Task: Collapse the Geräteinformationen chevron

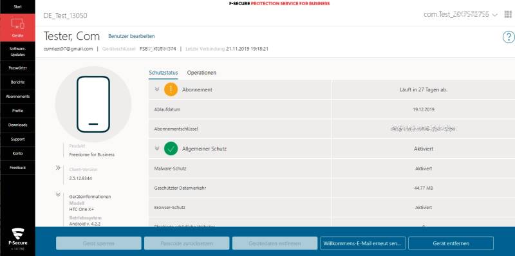Action: click(x=58, y=194)
